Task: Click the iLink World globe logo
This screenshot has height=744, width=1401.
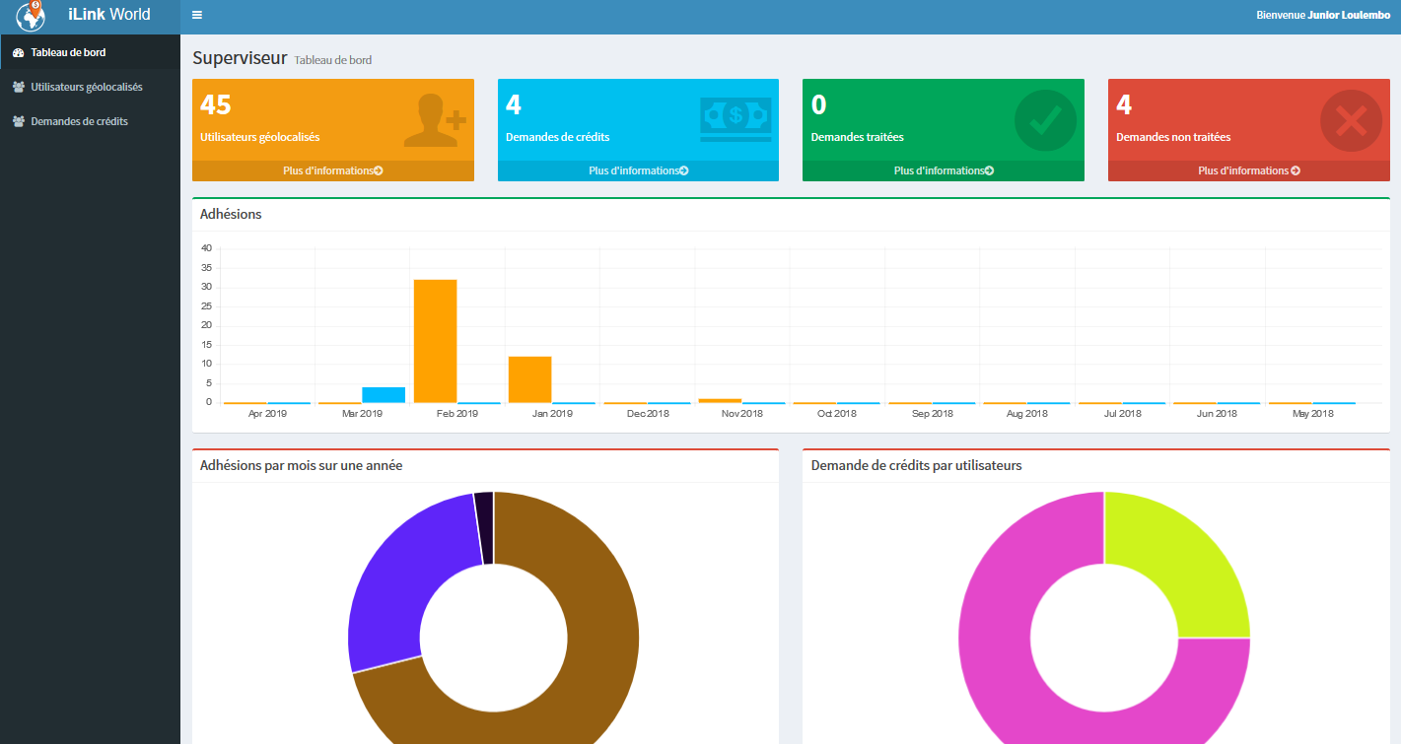Action: click(x=31, y=17)
